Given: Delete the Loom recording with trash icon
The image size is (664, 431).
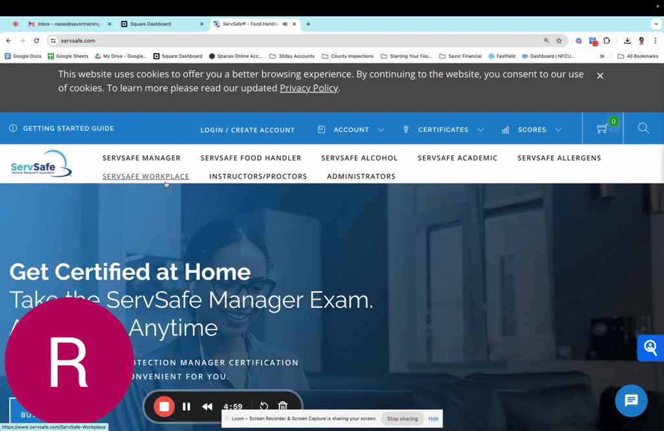Looking at the screenshot, I should click(283, 406).
